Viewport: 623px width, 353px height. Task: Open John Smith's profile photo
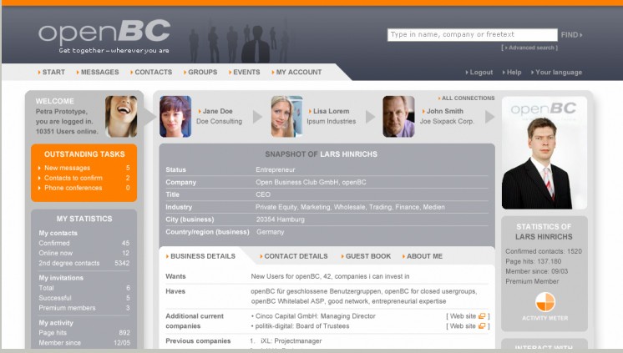[398, 116]
